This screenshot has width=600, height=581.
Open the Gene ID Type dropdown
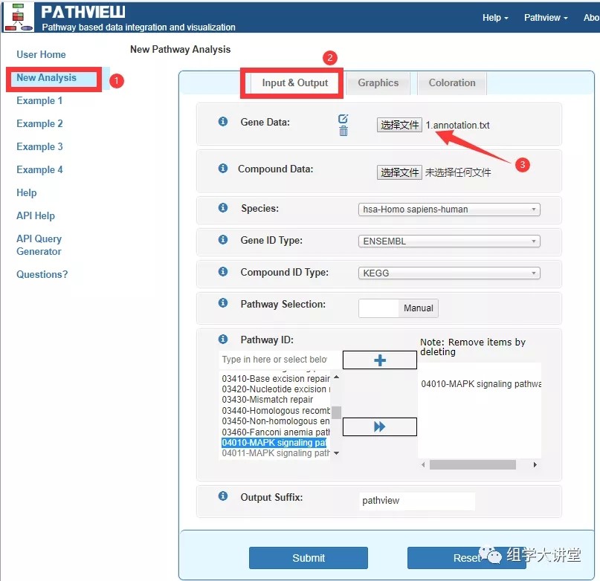[449, 241]
